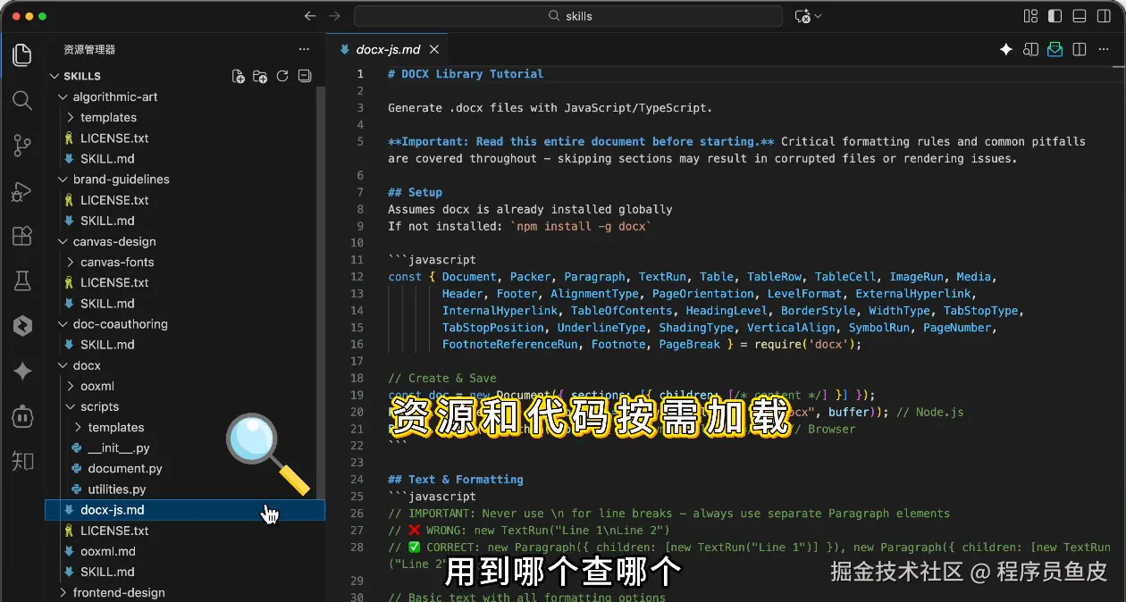Click the 'npm install -g docx' code text
Viewport: 1126px width, 602px height.
[x=581, y=226]
